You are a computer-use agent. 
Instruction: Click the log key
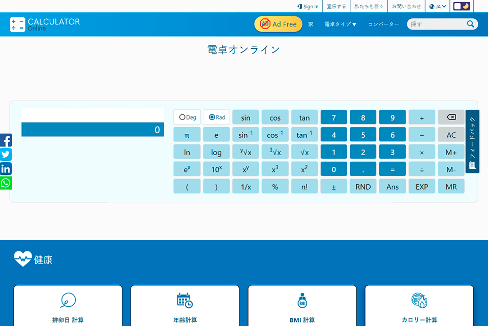(217, 152)
